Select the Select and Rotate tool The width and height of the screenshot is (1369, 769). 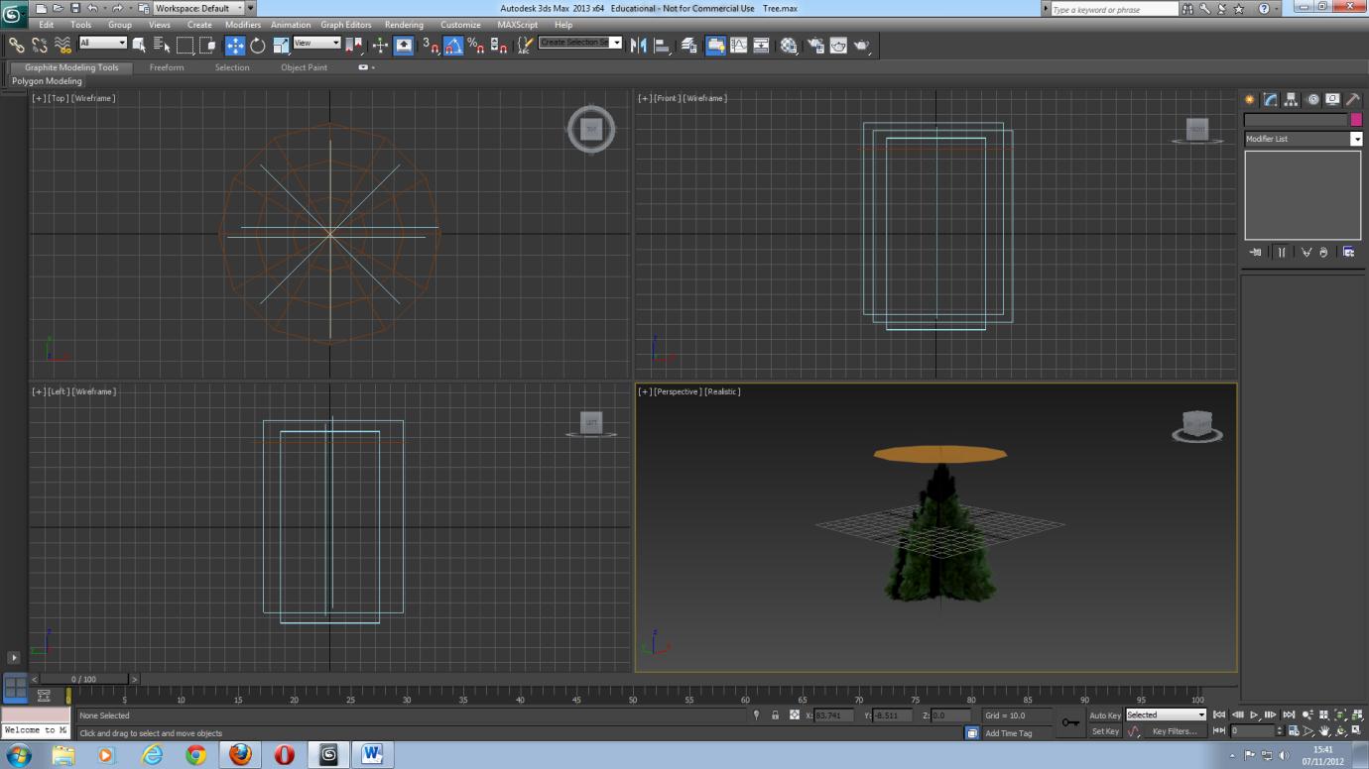pos(257,45)
